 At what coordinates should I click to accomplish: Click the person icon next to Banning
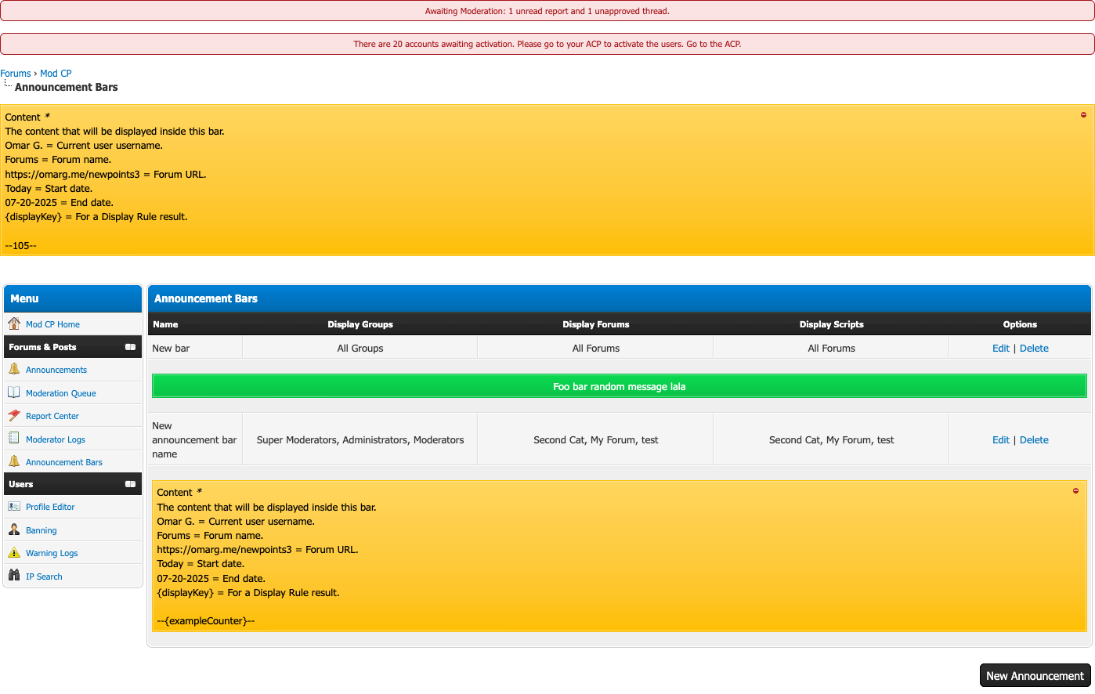coord(14,530)
